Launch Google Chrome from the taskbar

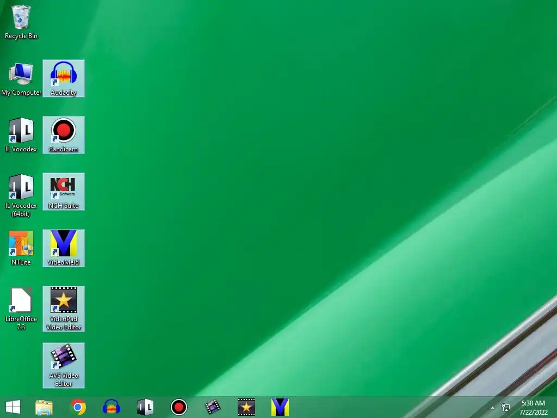(78, 407)
